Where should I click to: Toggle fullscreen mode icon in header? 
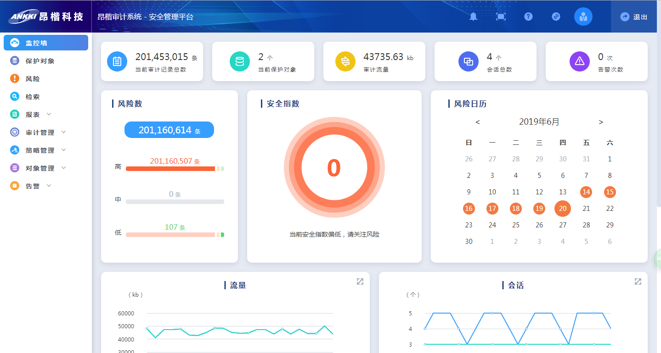pyautogui.click(x=501, y=17)
